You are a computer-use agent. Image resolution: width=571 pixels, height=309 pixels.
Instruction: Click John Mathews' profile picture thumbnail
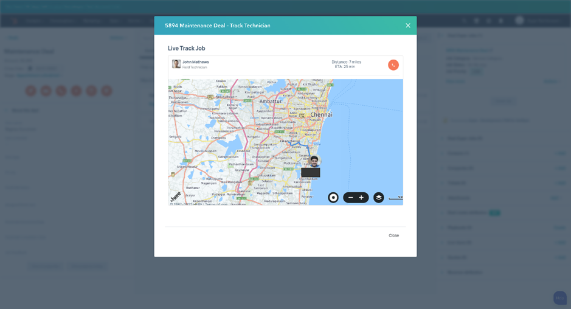point(176,64)
